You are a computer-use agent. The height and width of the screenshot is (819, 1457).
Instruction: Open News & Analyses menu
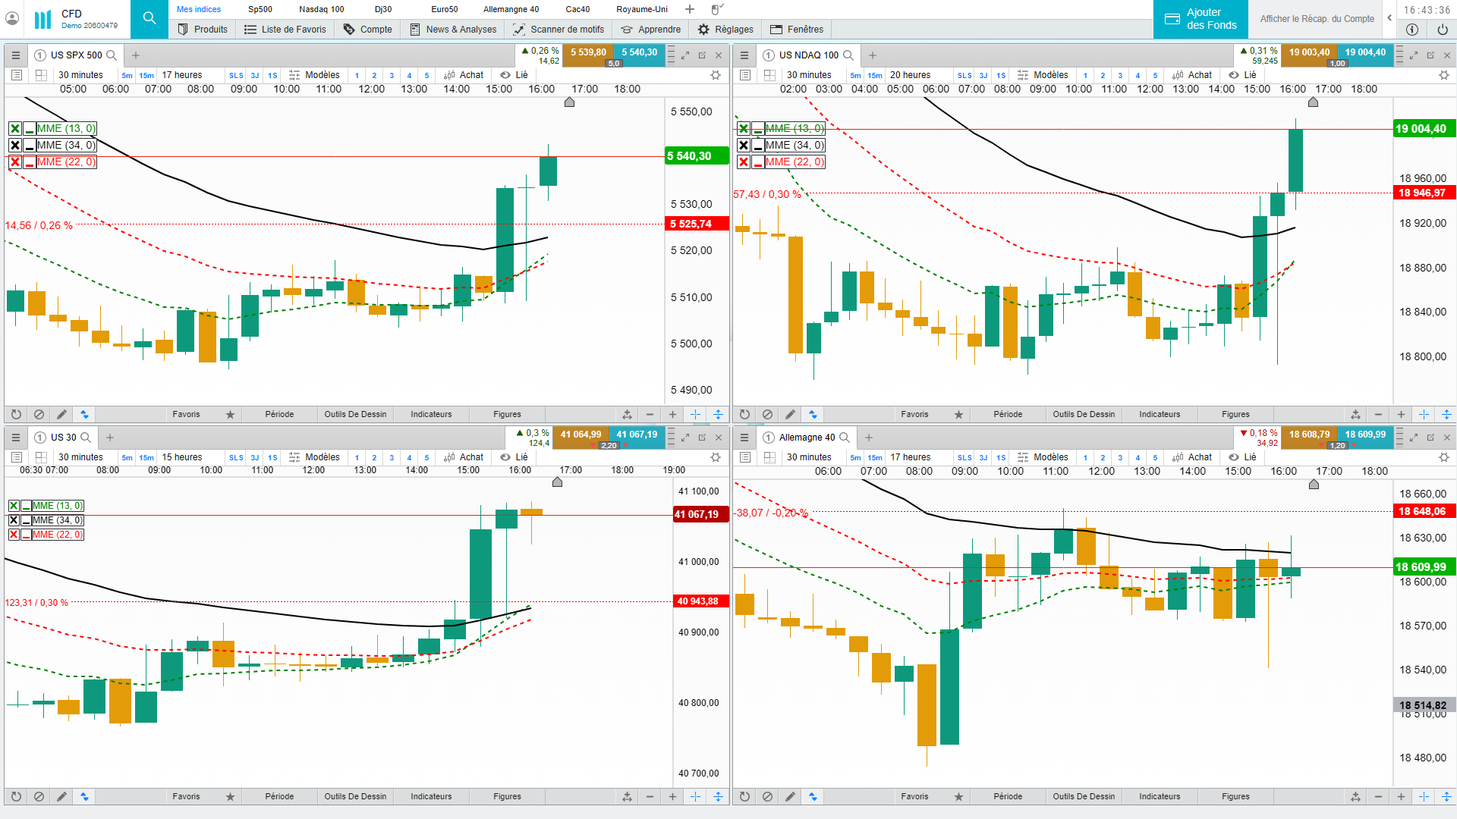(453, 30)
